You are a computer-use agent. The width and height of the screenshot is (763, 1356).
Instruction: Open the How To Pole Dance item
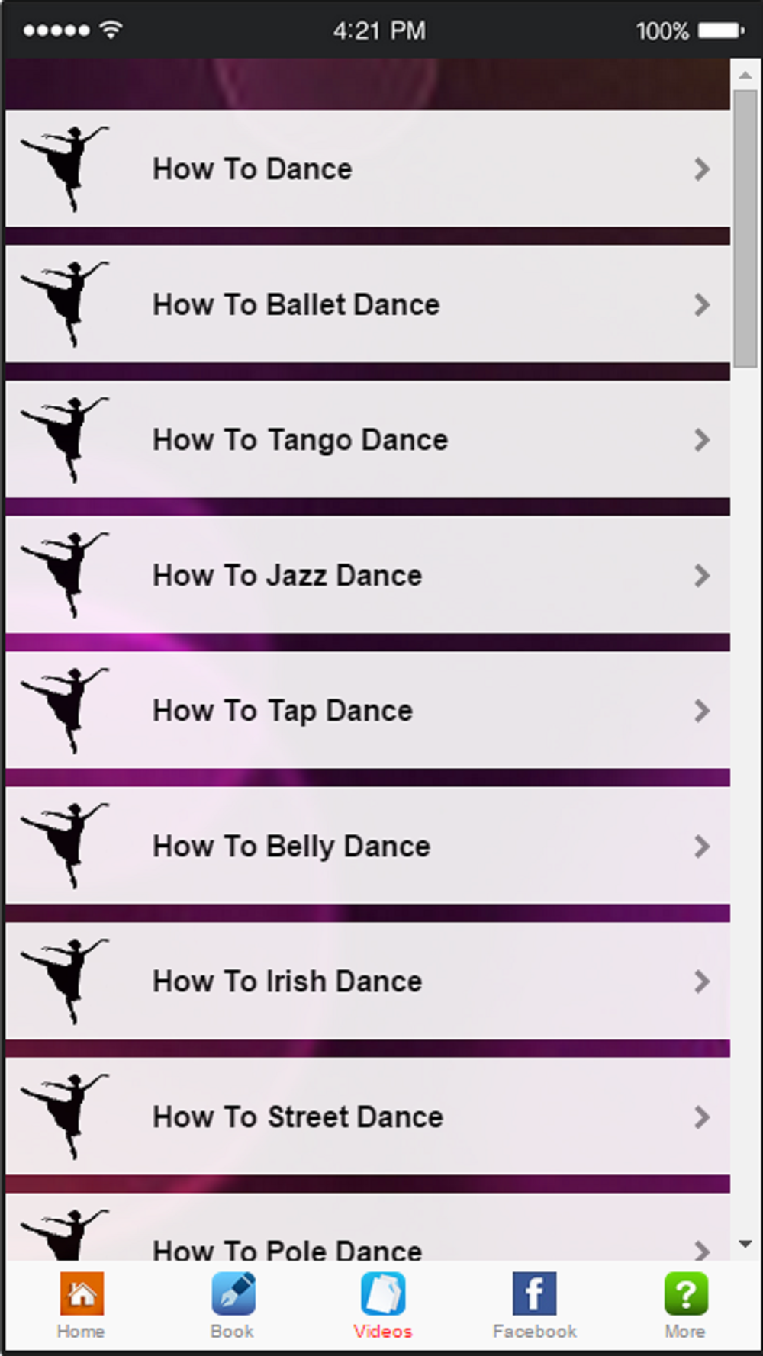(368, 1226)
